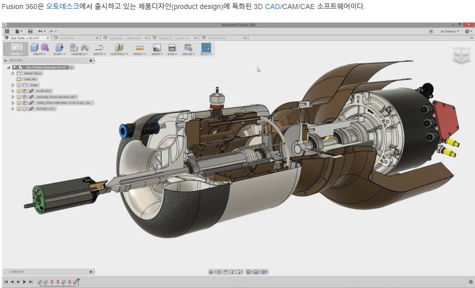Toggle visibility of the 15002_DTS01 component
The height and width of the screenshot is (288, 475).
pyautogui.click(x=19, y=102)
